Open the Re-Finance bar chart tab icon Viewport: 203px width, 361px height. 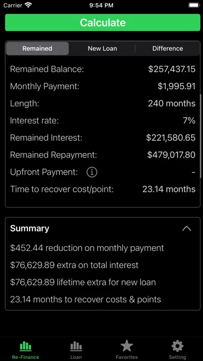[25, 346]
